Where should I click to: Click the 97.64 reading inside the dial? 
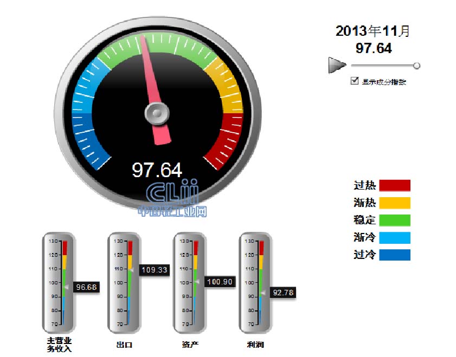157,170
